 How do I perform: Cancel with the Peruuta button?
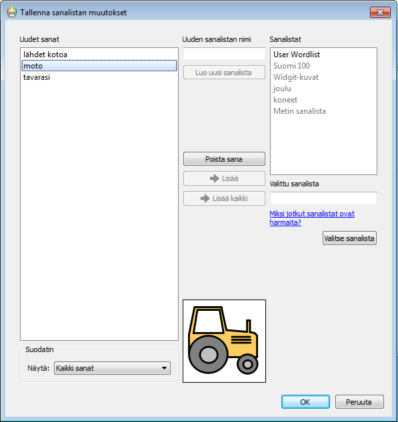(359, 402)
